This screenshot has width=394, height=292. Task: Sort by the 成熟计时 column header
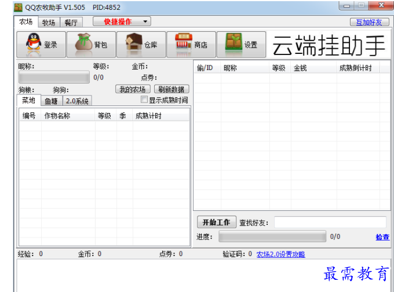161,116
